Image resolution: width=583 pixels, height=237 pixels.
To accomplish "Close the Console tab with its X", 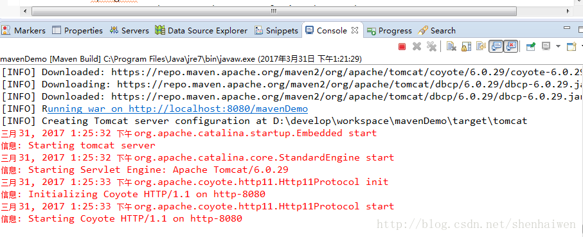I will (355, 30).
